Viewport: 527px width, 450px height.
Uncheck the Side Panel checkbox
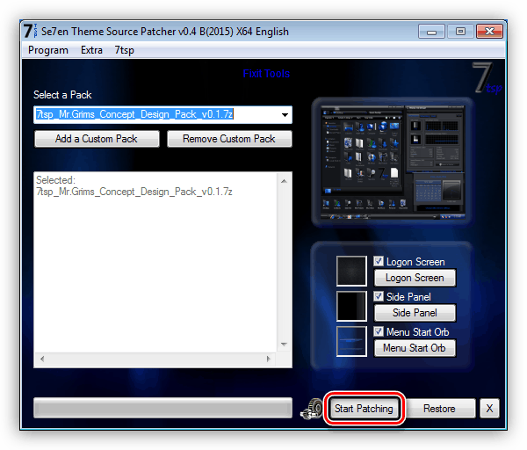pyautogui.click(x=379, y=296)
